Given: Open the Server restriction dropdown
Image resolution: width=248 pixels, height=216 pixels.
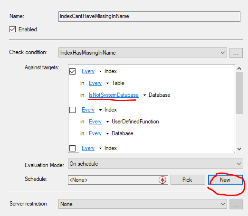Looking at the screenshot, I should [x=223, y=204].
